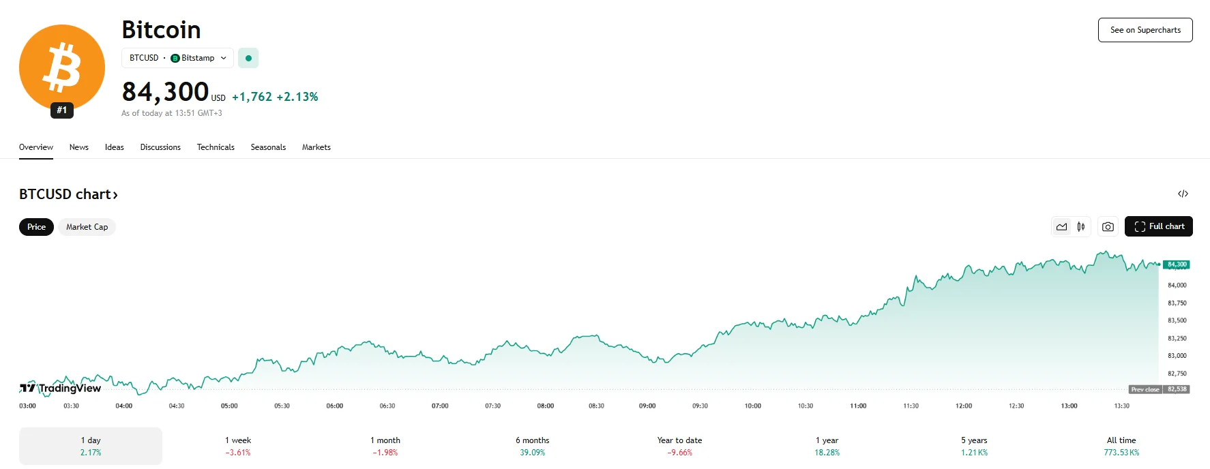Open the embed code icon

pyautogui.click(x=1183, y=194)
